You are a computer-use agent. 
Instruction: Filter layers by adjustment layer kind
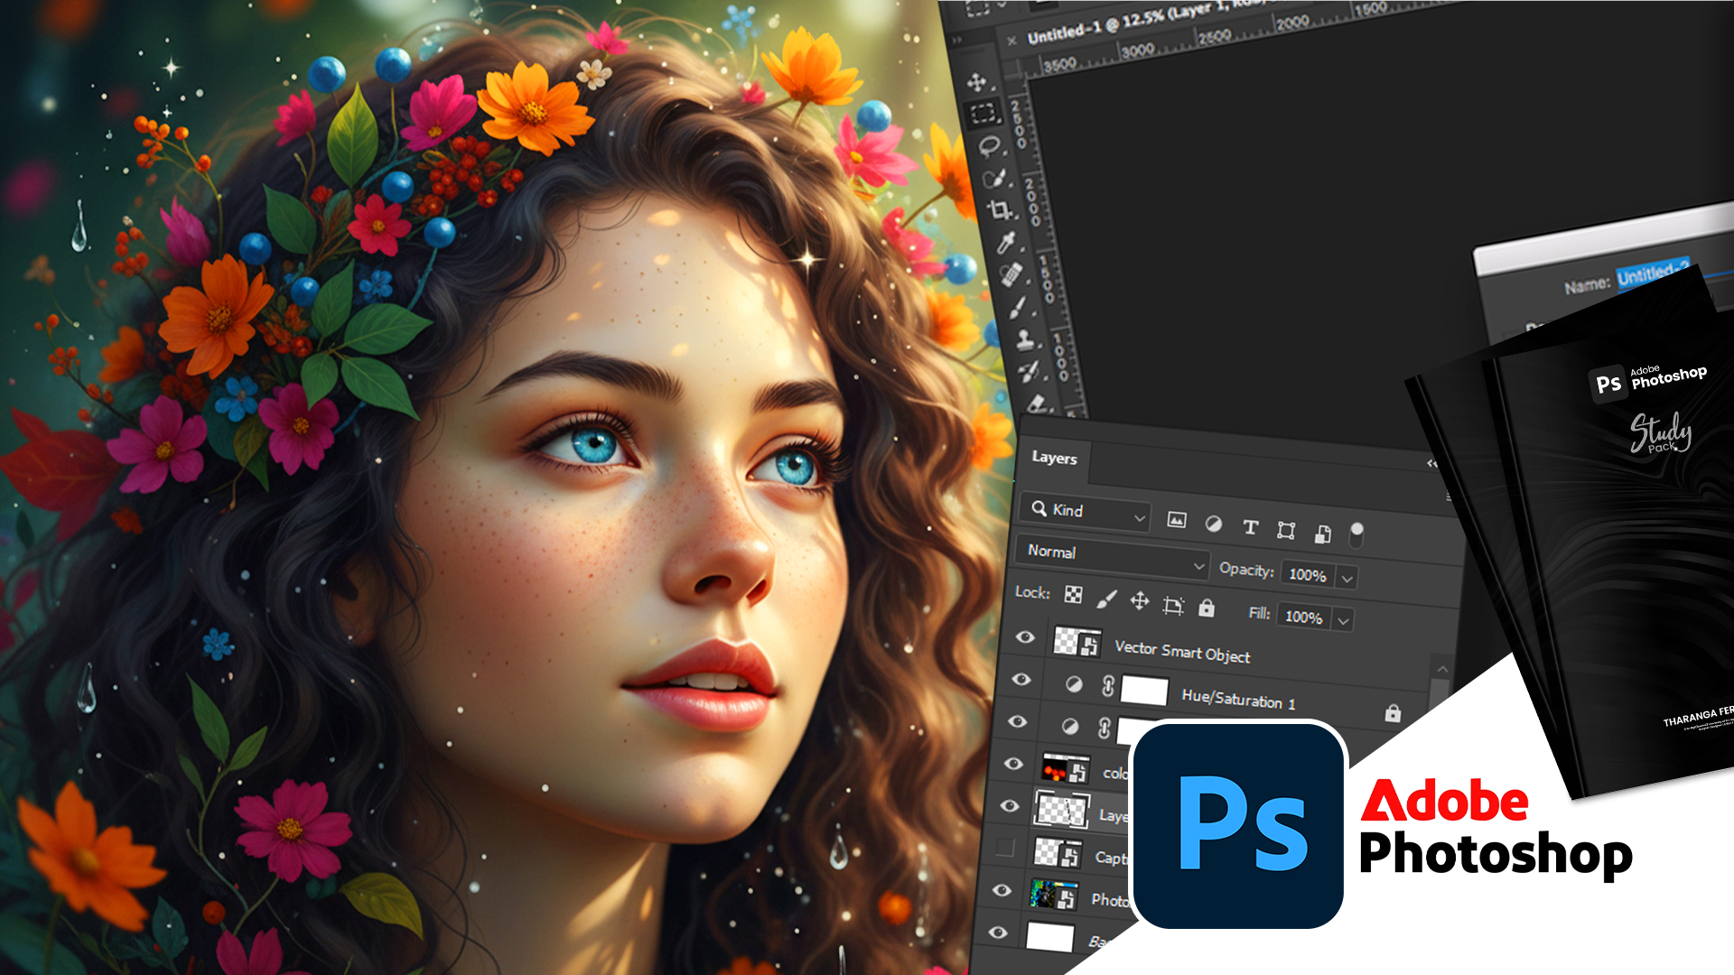click(x=1214, y=524)
